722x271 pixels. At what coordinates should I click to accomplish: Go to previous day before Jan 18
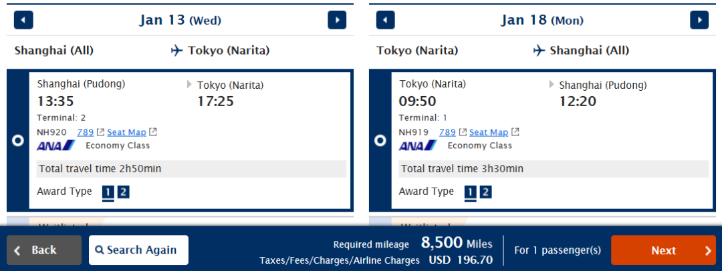386,20
